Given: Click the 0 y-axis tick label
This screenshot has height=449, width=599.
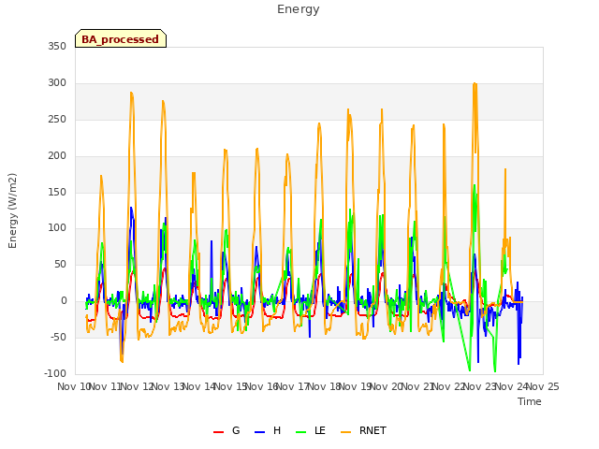Looking at the screenshot, I should (64, 301).
